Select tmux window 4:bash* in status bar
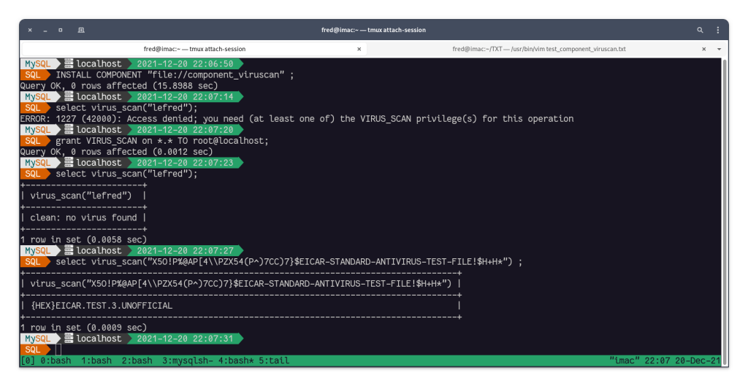The image size is (748, 386). pyautogui.click(x=236, y=360)
